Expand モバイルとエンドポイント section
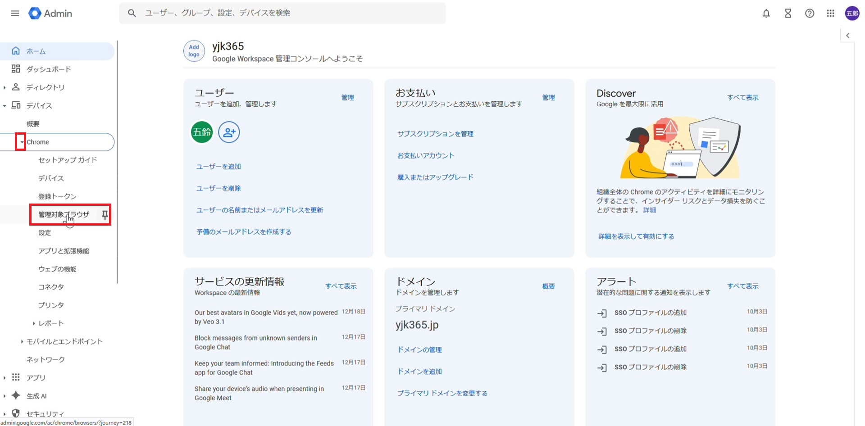 click(22, 342)
